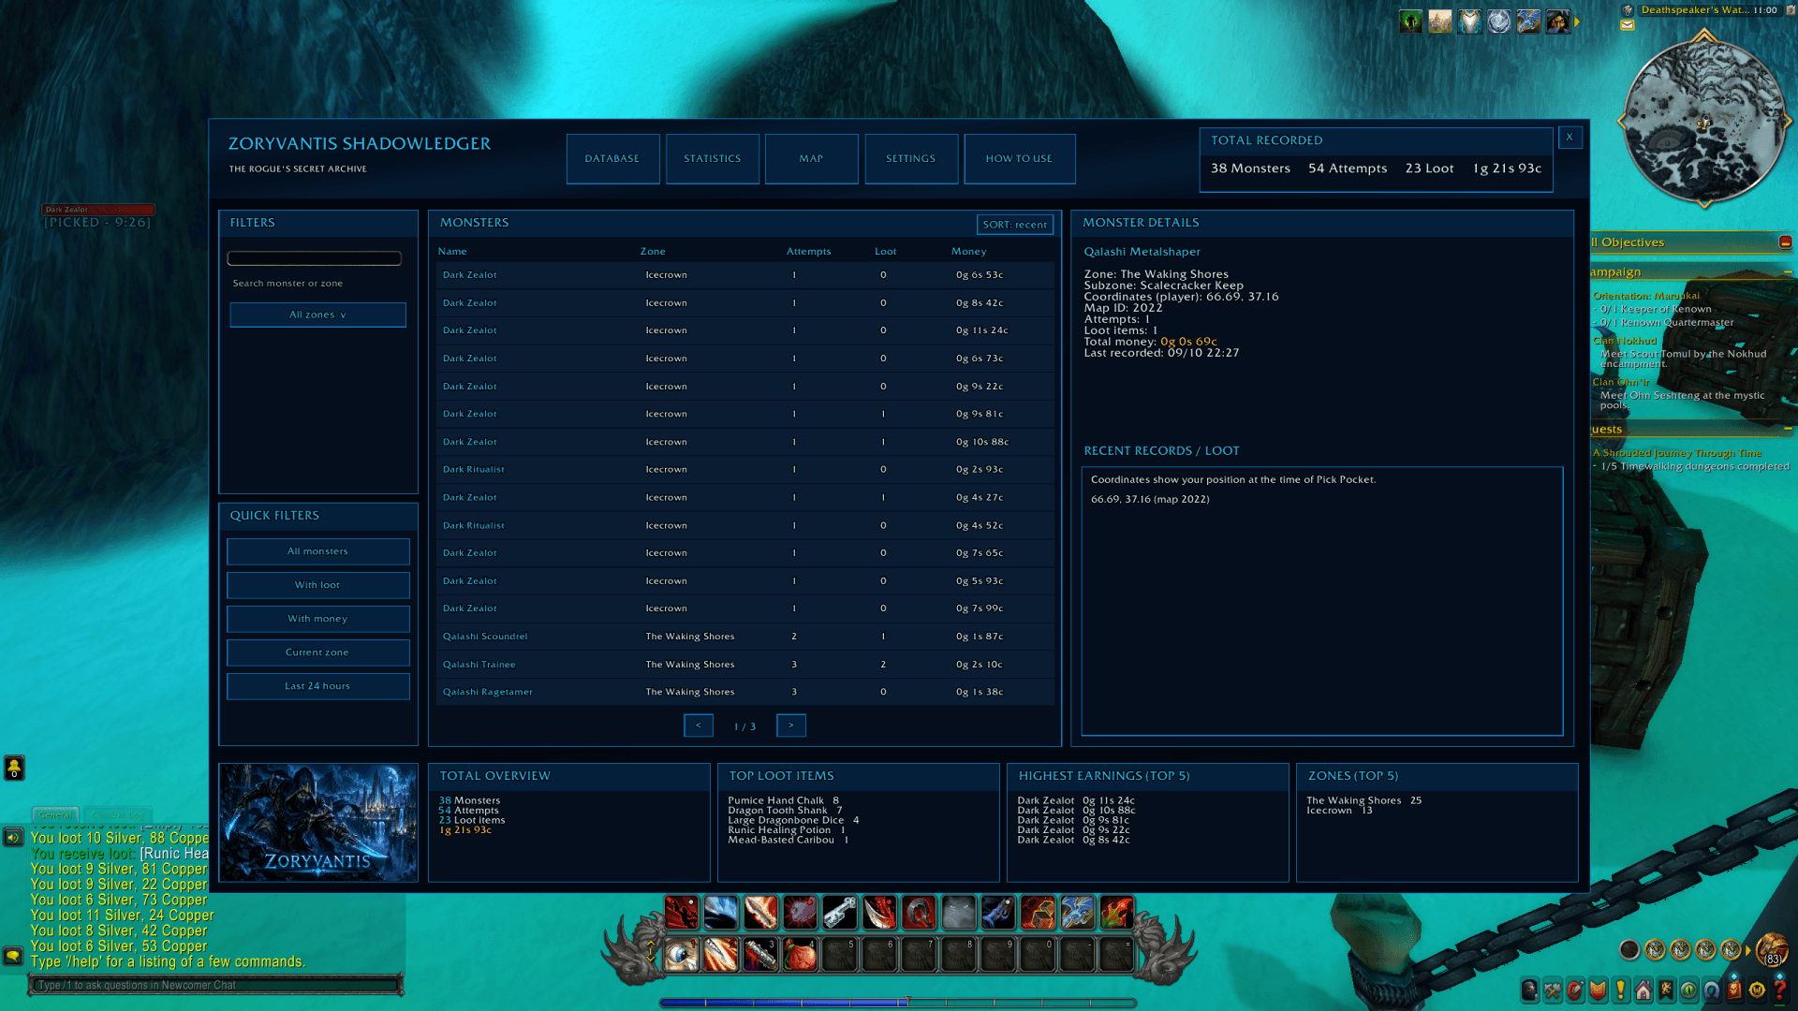Go to previous monsters page arrow

pyautogui.click(x=699, y=725)
